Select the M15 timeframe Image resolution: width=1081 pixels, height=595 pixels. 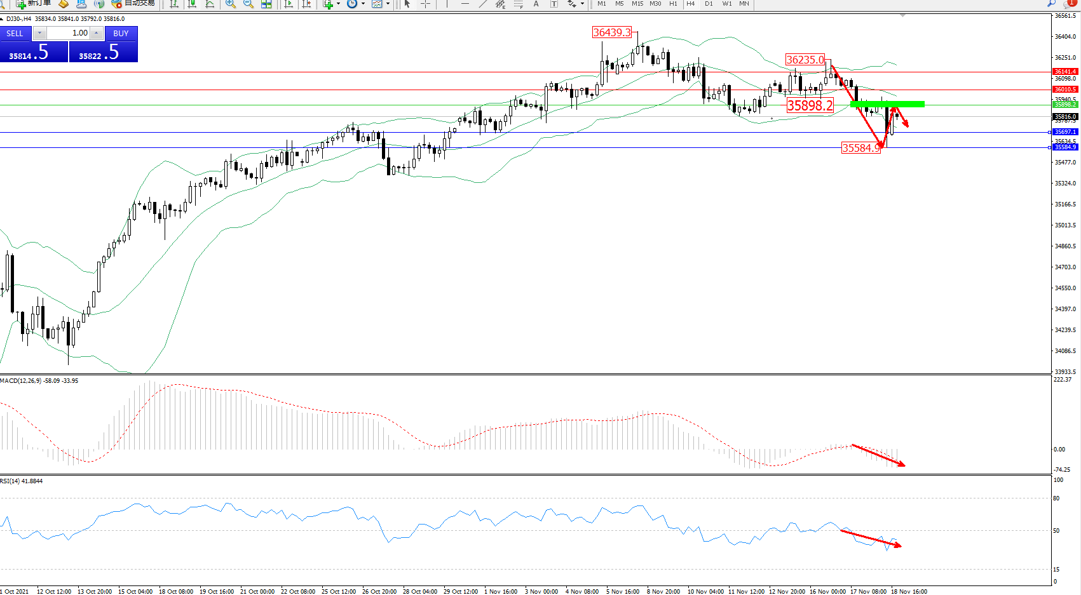tap(637, 4)
